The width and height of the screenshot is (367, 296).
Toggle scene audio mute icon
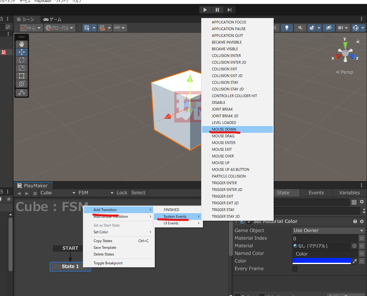pos(300,28)
